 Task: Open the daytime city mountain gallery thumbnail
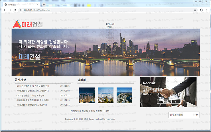click(105, 95)
